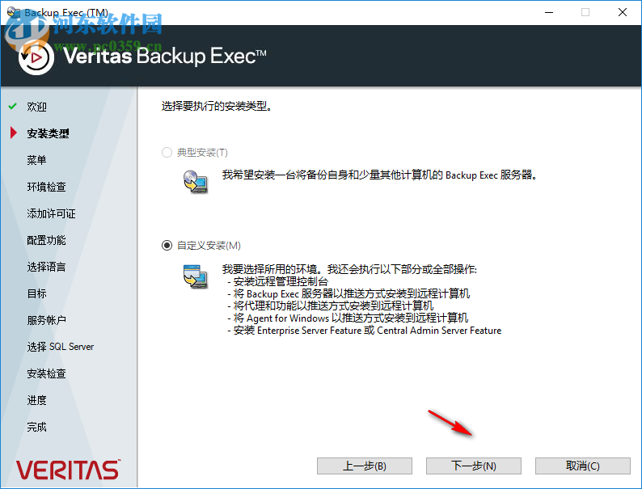Select the 添加许可证 step in sidebar
The image size is (642, 489).
(x=51, y=213)
